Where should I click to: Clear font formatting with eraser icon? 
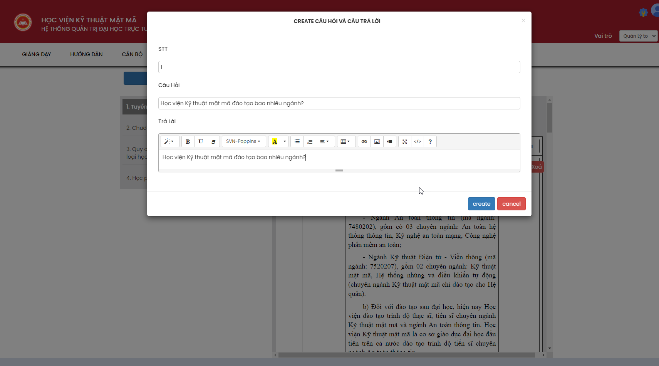click(213, 141)
